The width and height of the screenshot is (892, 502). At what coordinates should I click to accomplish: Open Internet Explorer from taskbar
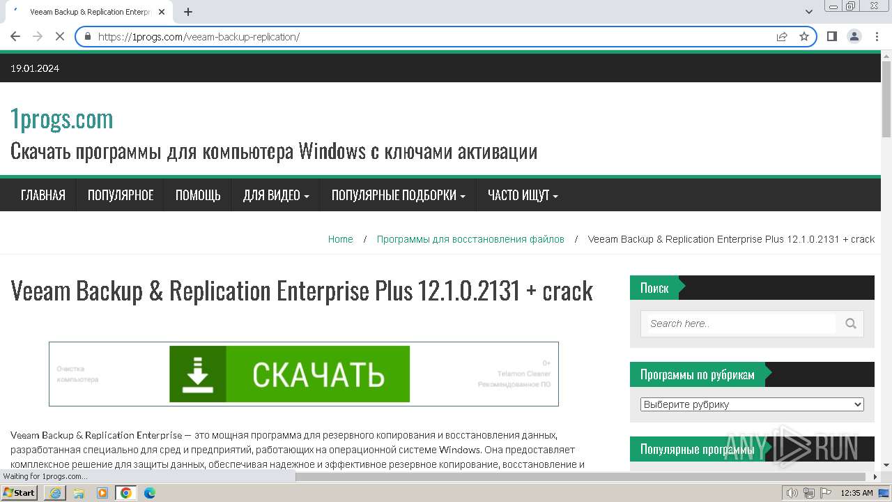55,493
